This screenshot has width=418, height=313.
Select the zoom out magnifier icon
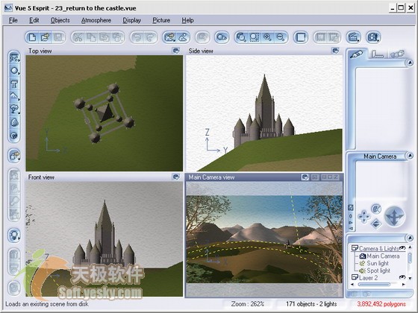pos(281,37)
